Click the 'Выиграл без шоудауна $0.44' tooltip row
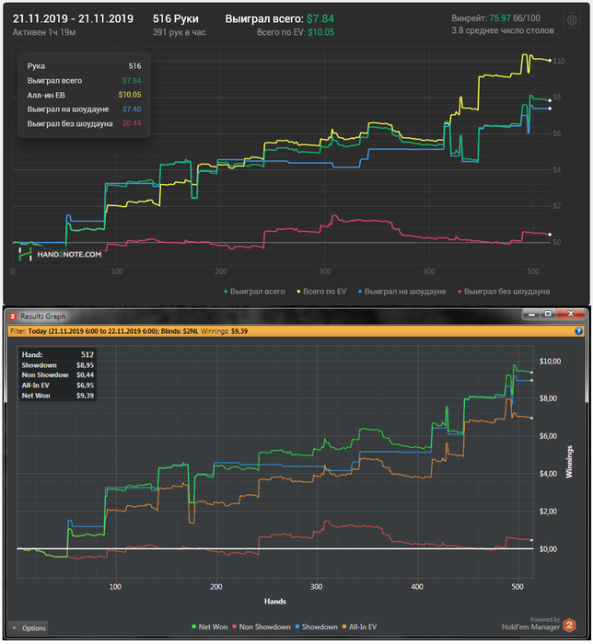The image size is (593, 644). (84, 123)
